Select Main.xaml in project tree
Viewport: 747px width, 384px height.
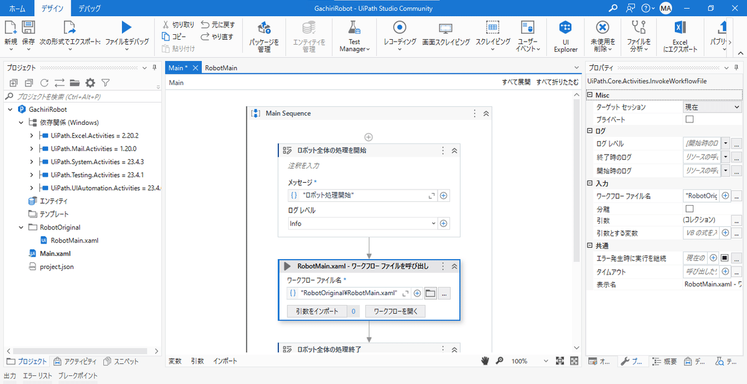coord(55,254)
